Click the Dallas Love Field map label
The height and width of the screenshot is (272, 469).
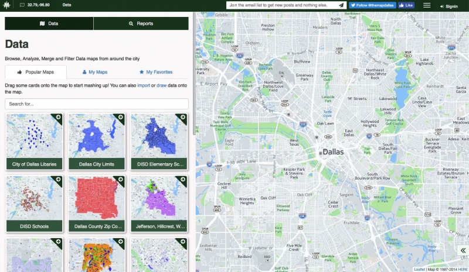(273, 86)
